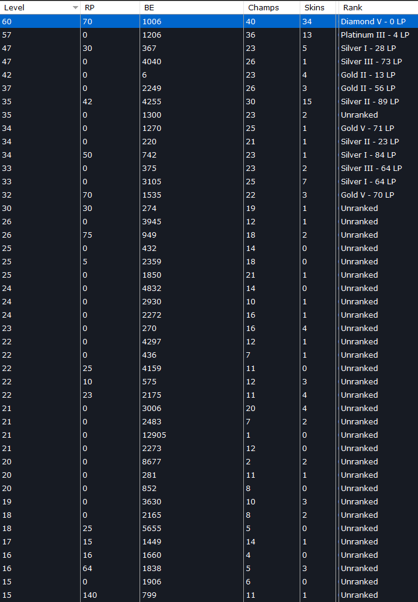Select the Platinum III - 4 LP row

(x=209, y=35)
